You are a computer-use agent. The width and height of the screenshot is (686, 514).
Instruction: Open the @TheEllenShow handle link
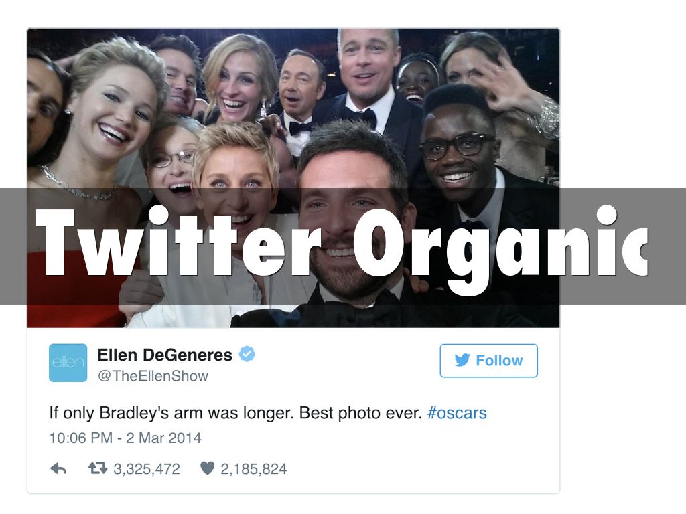click(153, 376)
